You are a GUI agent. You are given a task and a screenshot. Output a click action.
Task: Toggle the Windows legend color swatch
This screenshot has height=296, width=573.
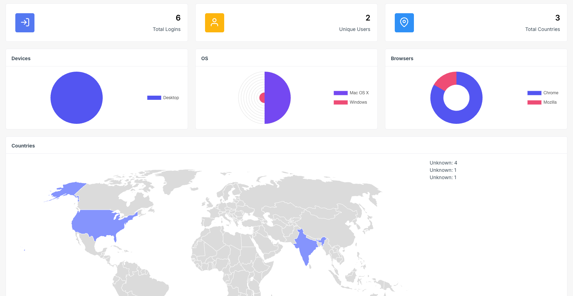[340, 102]
